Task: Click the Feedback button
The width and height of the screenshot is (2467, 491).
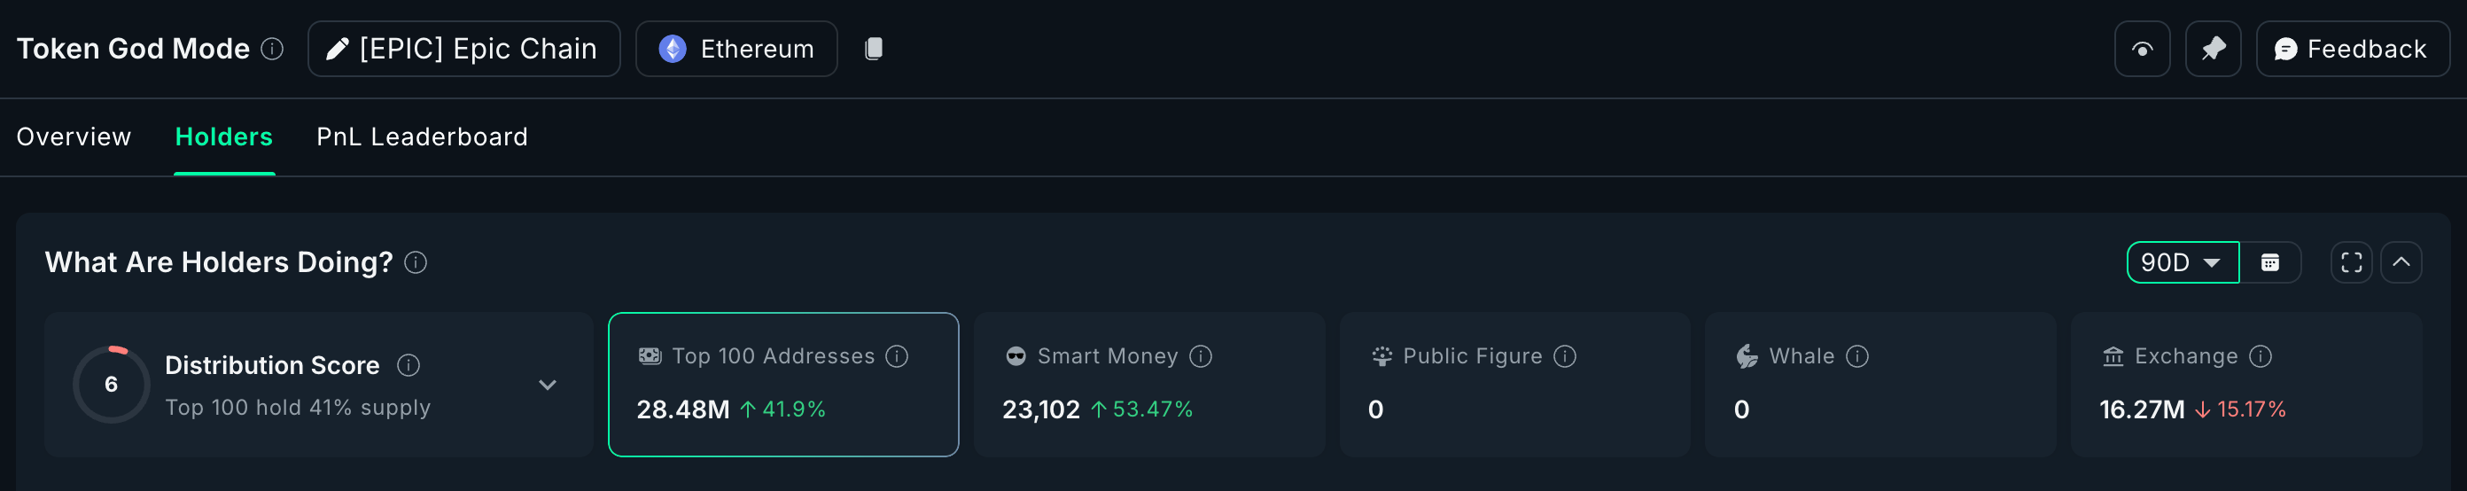Action: (x=2352, y=49)
